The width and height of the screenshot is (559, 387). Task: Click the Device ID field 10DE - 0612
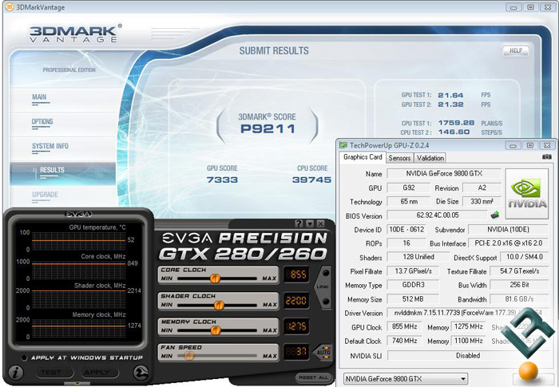[x=406, y=230]
